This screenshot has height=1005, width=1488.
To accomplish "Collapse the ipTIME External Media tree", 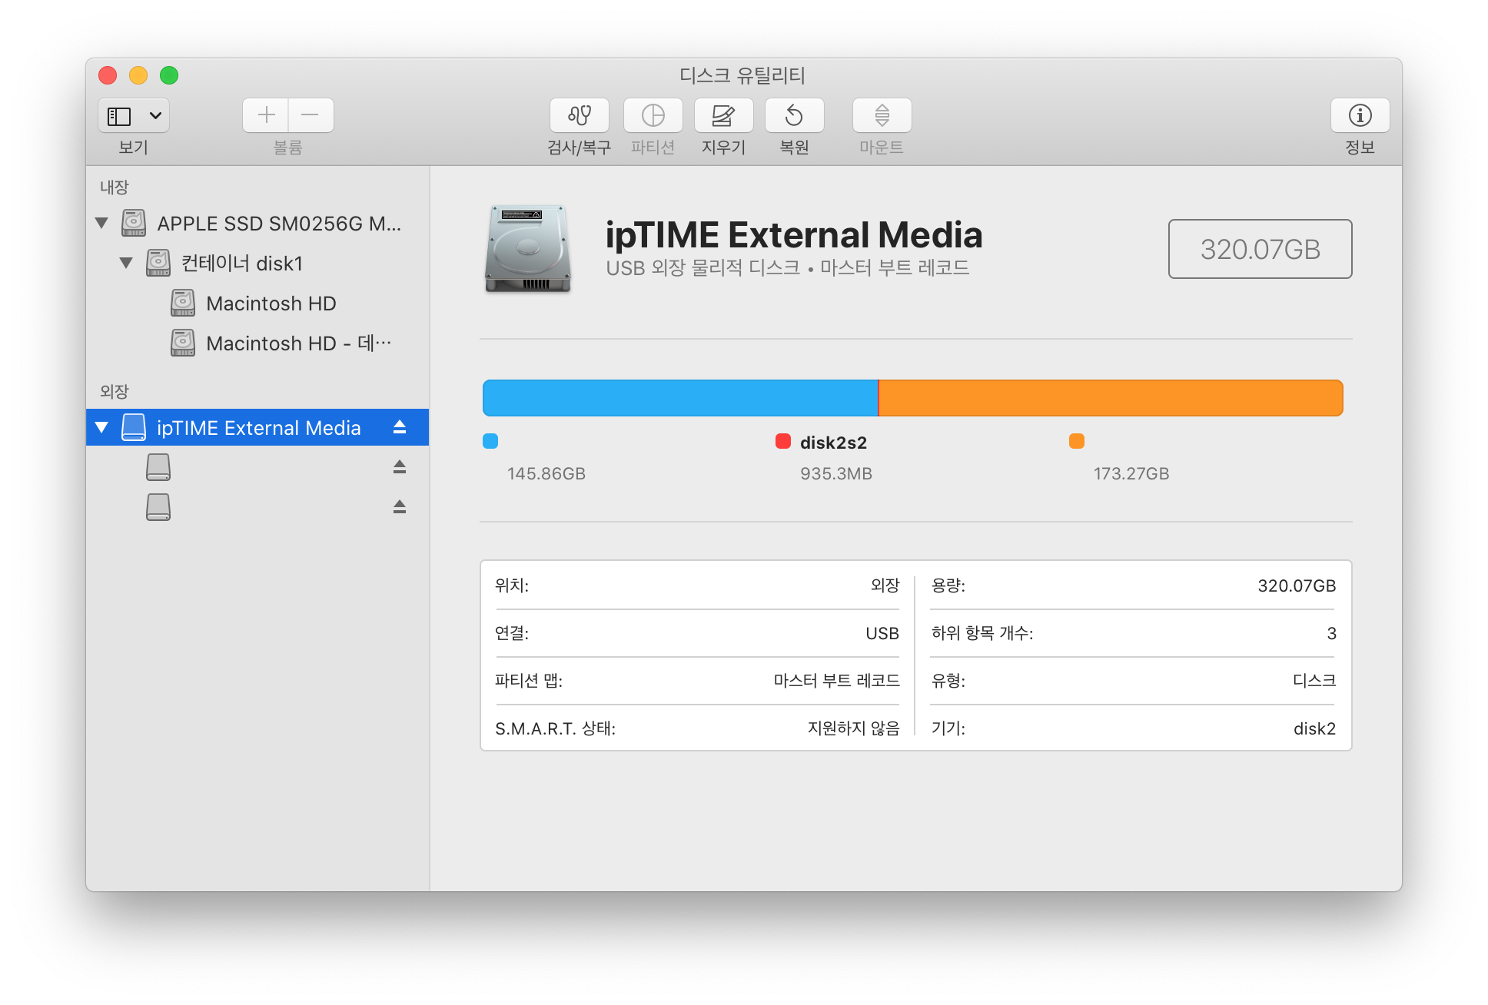I will 101,427.
